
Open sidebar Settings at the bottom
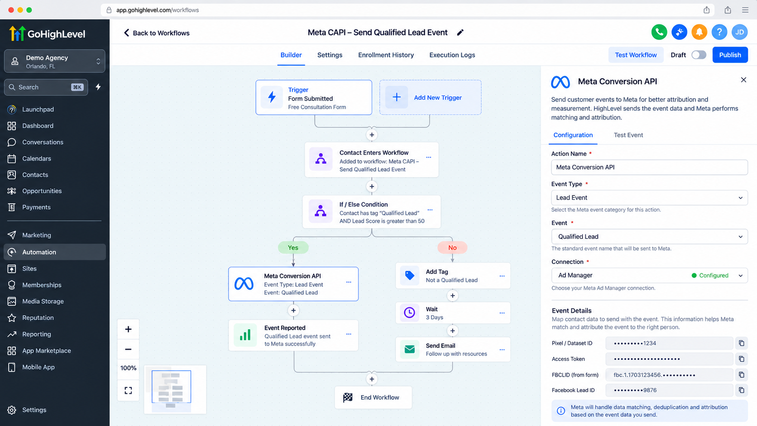pyautogui.click(x=55, y=410)
